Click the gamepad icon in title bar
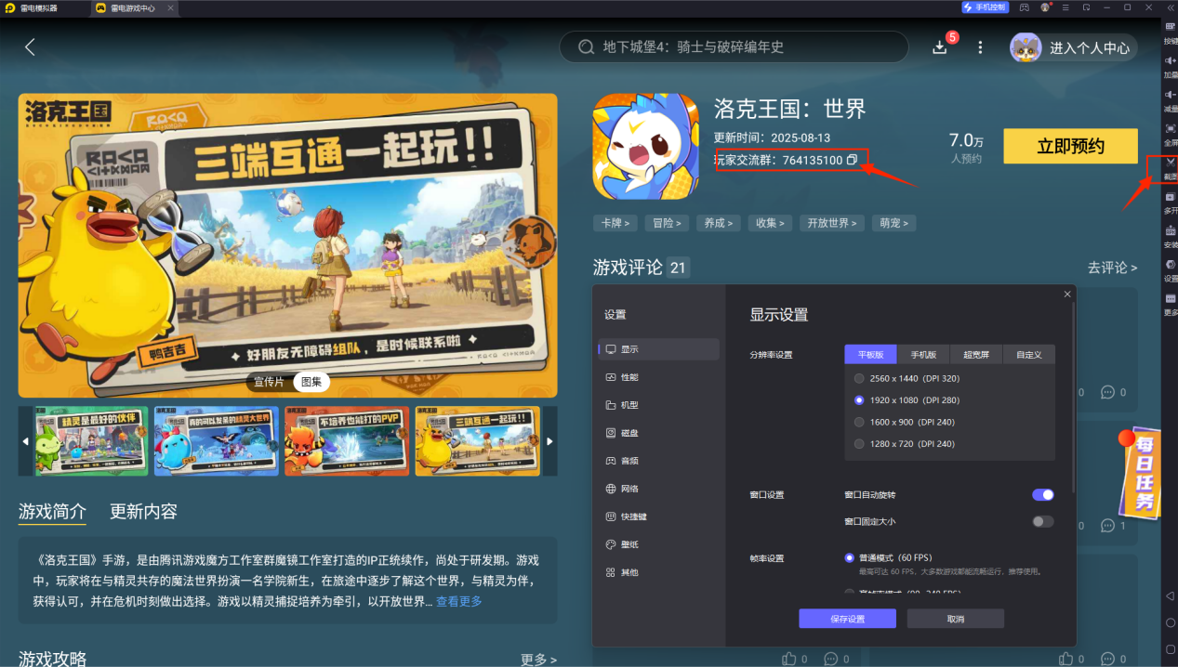Image resolution: width=1178 pixels, height=667 pixels. (1024, 7)
